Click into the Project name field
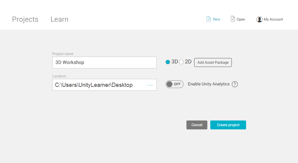 104,62
